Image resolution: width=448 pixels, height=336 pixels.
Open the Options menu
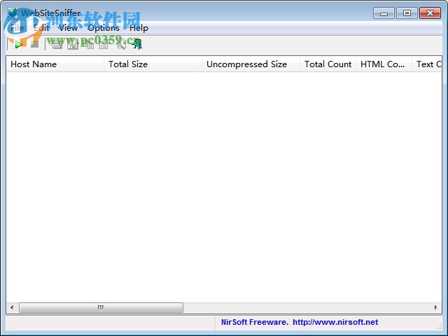(x=104, y=28)
